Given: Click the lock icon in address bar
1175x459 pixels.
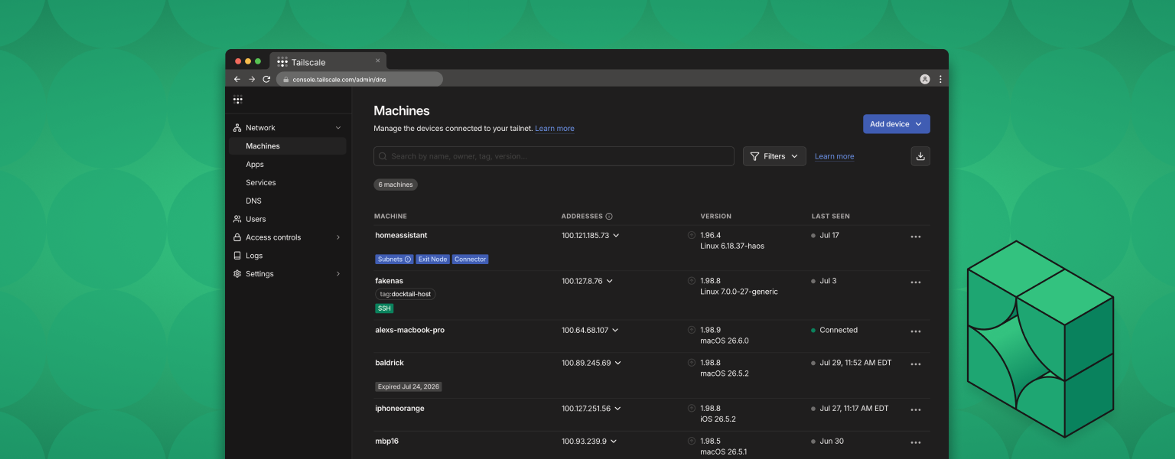Looking at the screenshot, I should point(286,79).
